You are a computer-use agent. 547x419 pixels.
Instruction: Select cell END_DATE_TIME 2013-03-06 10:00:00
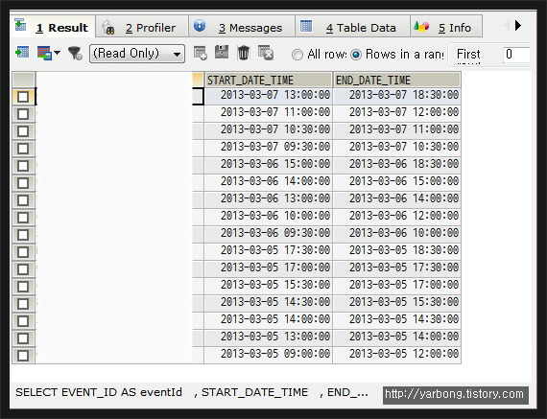click(x=397, y=234)
